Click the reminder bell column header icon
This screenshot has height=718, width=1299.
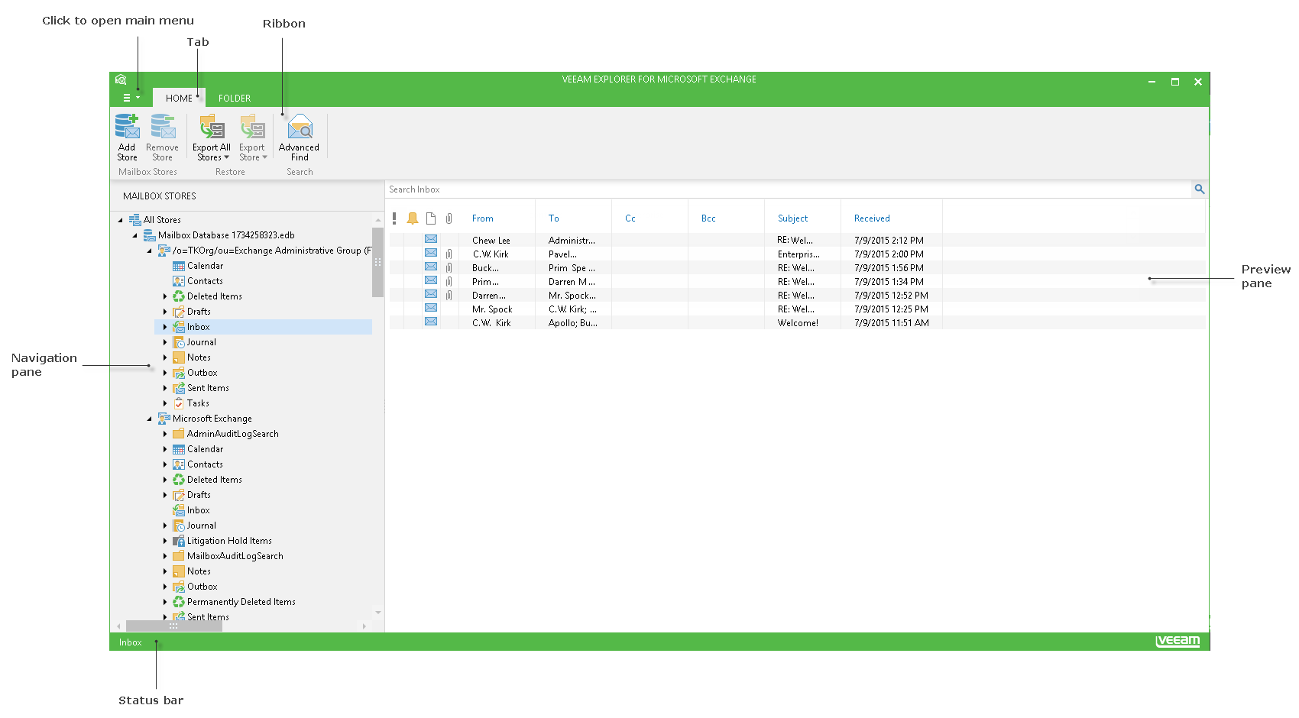pos(413,218)
